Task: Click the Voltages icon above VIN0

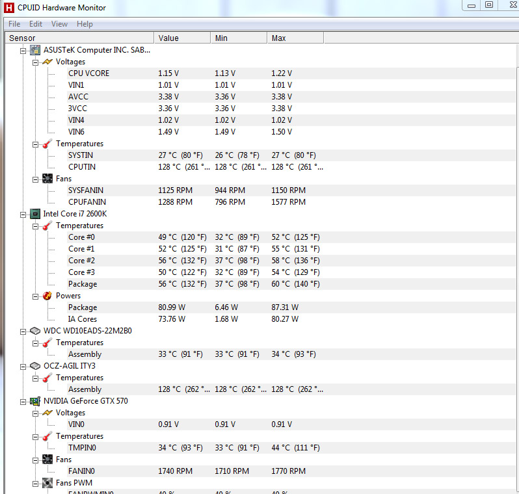Action: pos(47,413)
